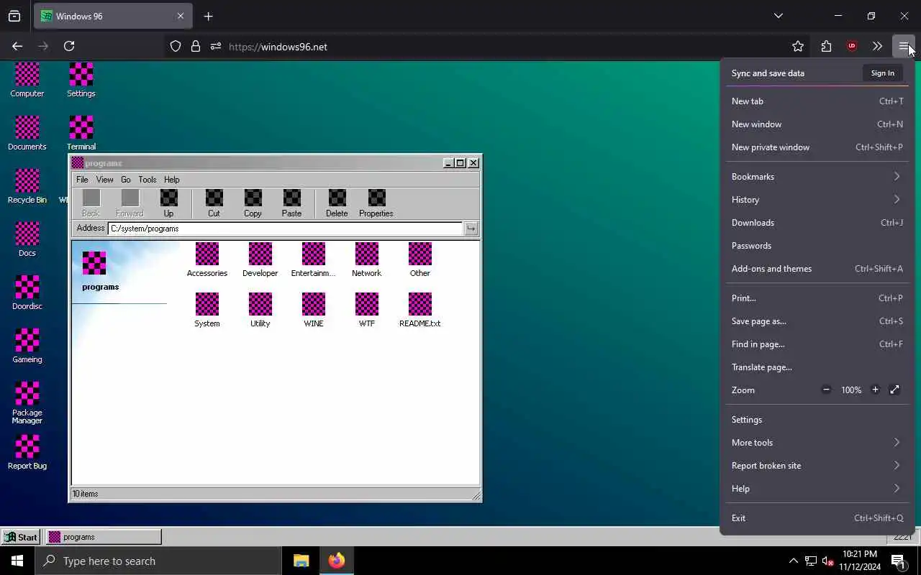Image resolution: width=921 pixels, height=575 pixels.
Task: Click the Properties toolbar icon
Action: point(376,203)
